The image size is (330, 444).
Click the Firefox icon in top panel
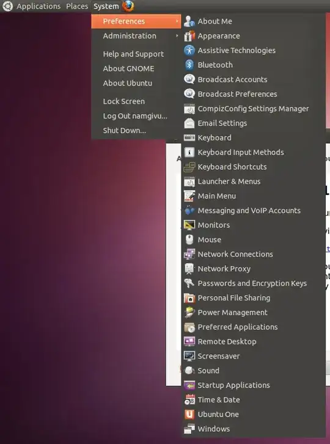128,6
